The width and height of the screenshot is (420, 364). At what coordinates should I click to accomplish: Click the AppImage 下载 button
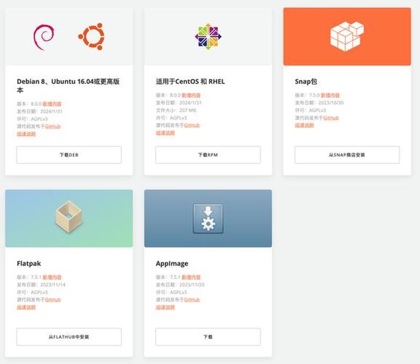coord(208,337)
